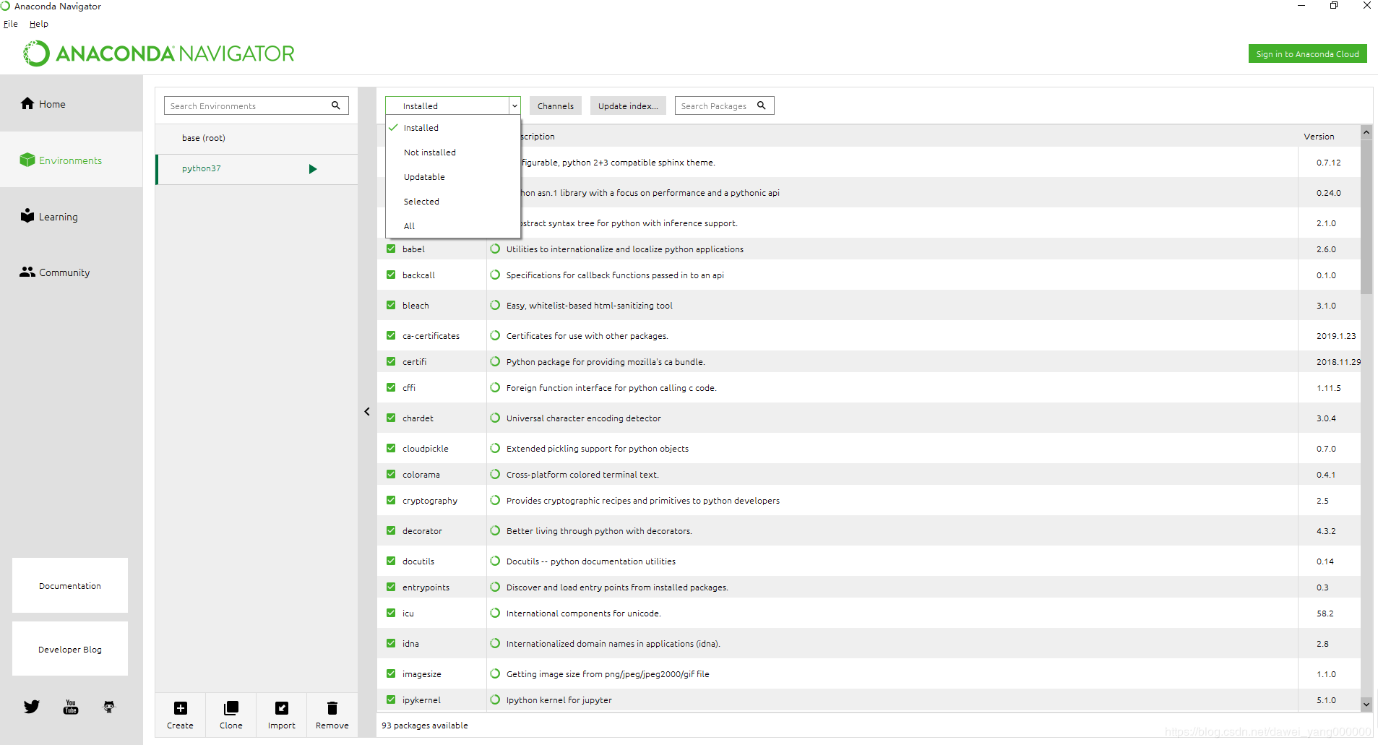The image size is (1378, 745).
Task: Focus the Search Packages field
Action: click(724, 105)
